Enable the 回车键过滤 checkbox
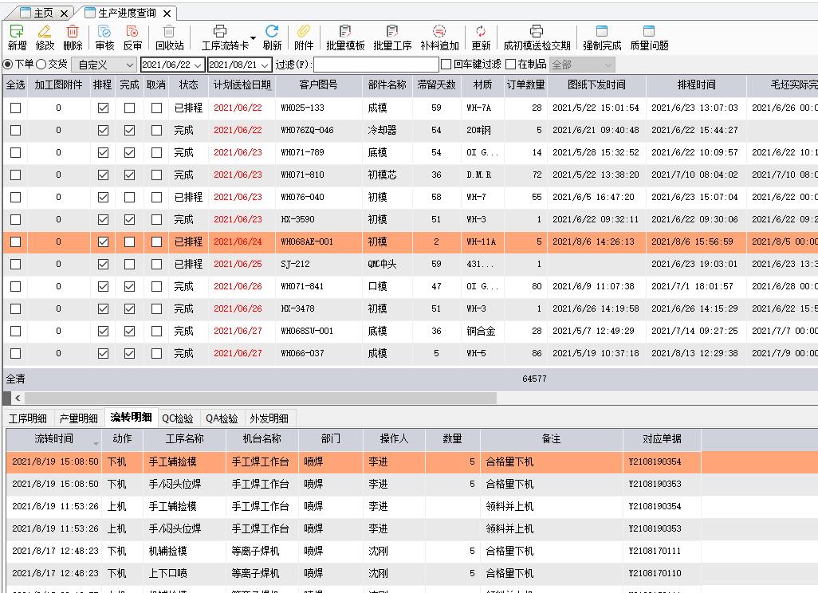This screenshot has height=593, width=818. tap(446, 64)
